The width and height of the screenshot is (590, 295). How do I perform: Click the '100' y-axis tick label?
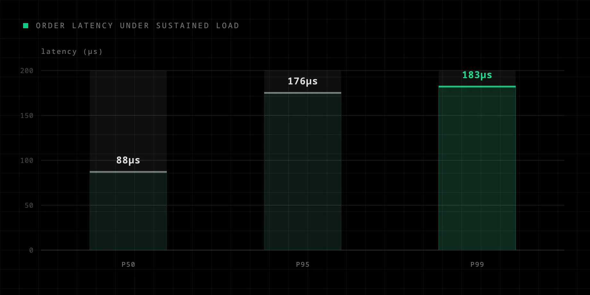[27, 161]
